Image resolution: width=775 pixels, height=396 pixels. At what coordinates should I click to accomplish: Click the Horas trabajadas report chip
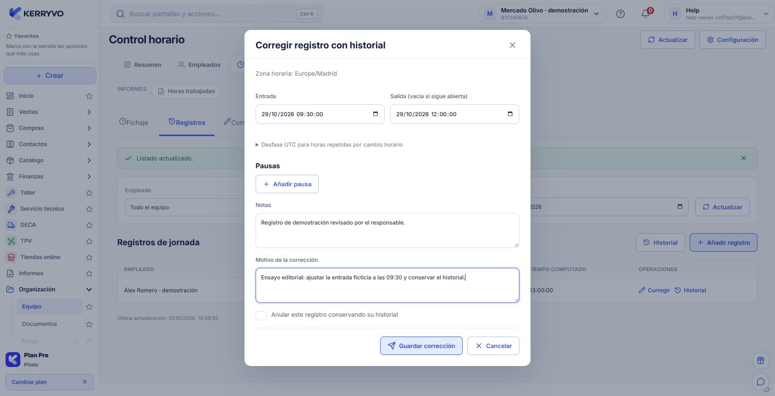coord(186,91)
